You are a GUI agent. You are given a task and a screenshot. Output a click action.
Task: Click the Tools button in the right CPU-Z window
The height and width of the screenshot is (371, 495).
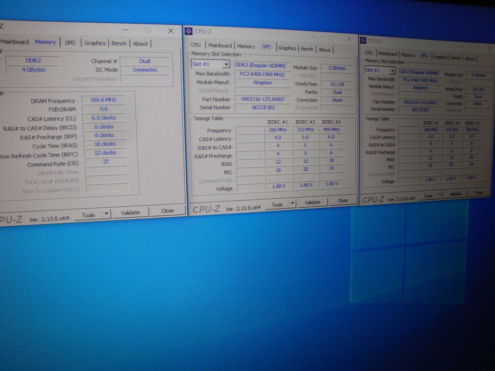coord(428,196)
